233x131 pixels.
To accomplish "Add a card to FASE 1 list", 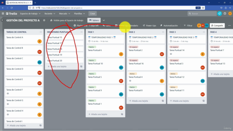I will click(98, 114).
